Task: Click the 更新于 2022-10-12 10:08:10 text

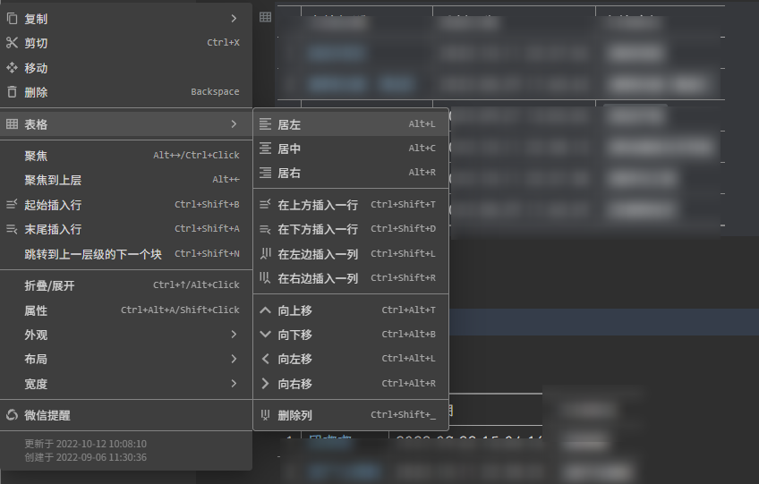Action: click(x=86, y=444)
